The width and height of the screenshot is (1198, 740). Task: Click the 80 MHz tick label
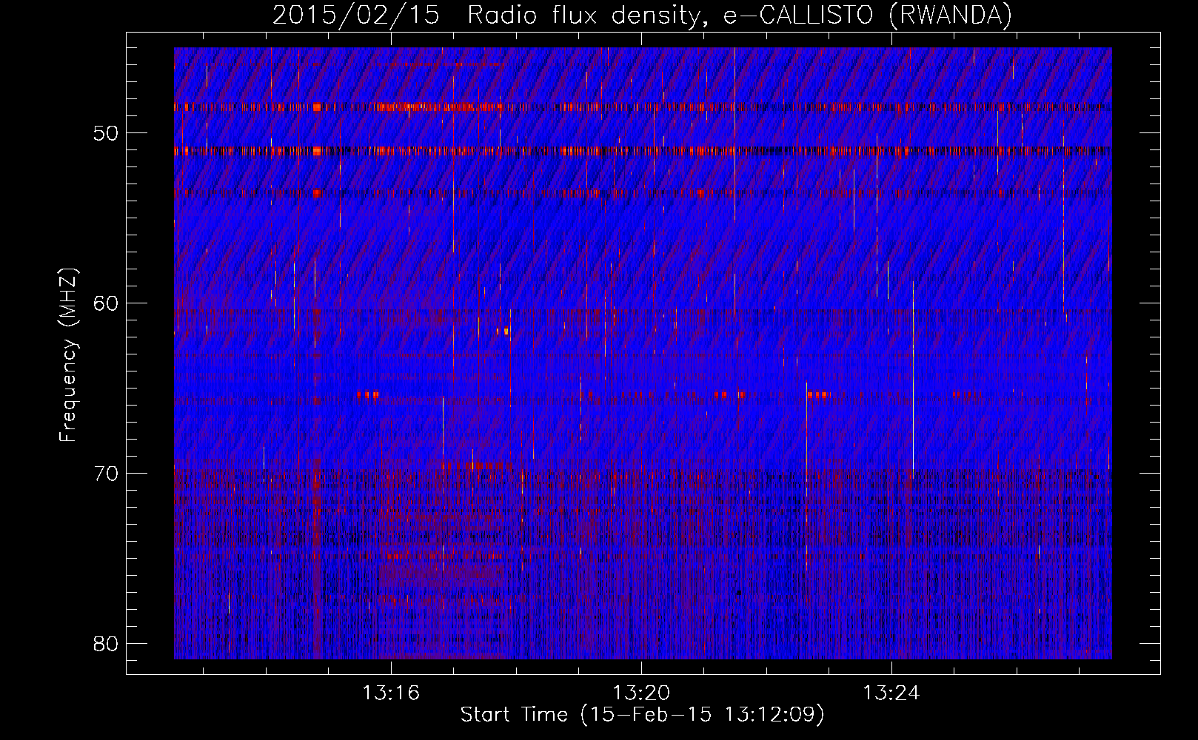coord(106,643)
